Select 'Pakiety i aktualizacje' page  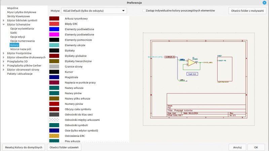coord(20,74)
